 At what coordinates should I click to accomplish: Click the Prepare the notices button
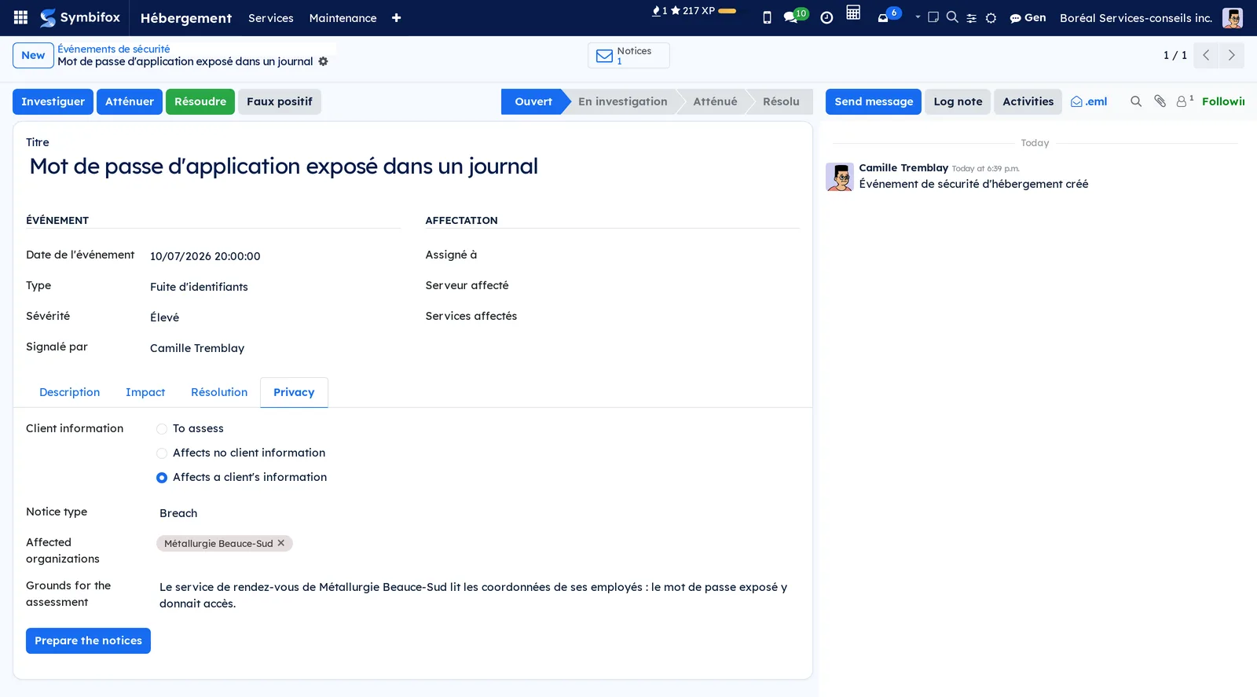(88, 640)
